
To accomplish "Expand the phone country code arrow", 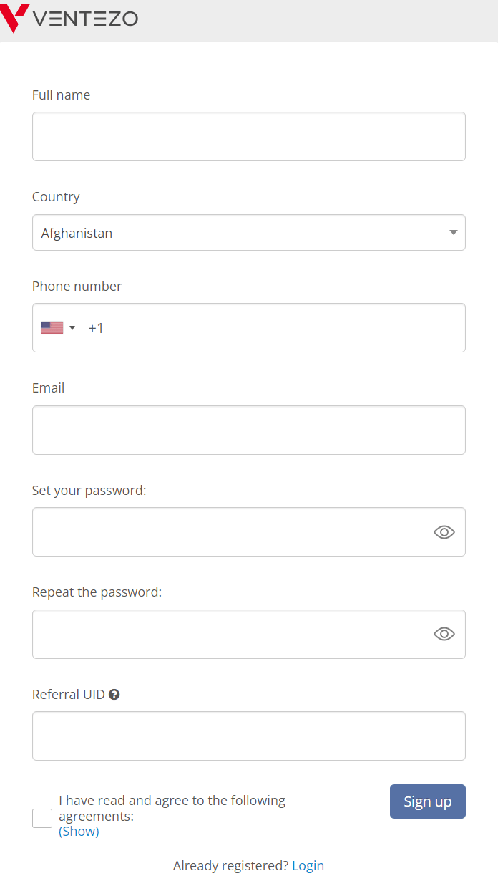I will point(72,328).
